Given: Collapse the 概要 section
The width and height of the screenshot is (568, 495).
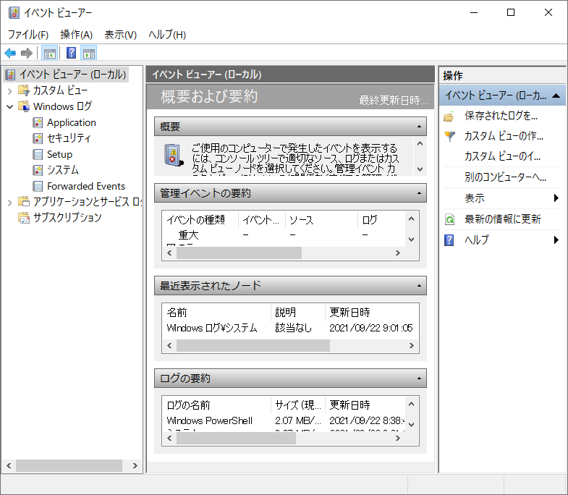Looking at the screenshot, I should tap(419, 127).
